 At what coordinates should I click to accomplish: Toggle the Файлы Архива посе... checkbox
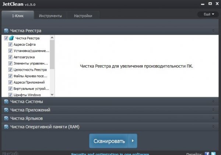10,76
